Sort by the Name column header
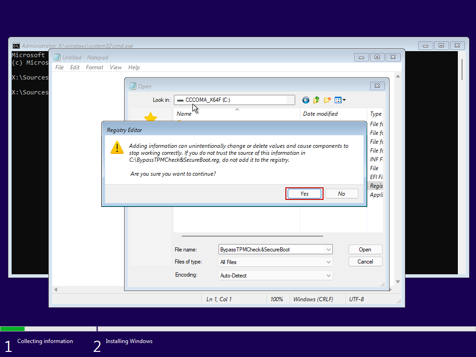 click(x=237, y=114)
